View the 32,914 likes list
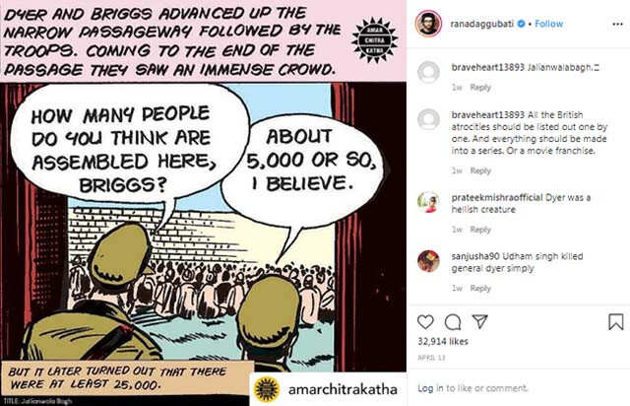The height and width of the screenshot is (406, 630). [443, 341]
